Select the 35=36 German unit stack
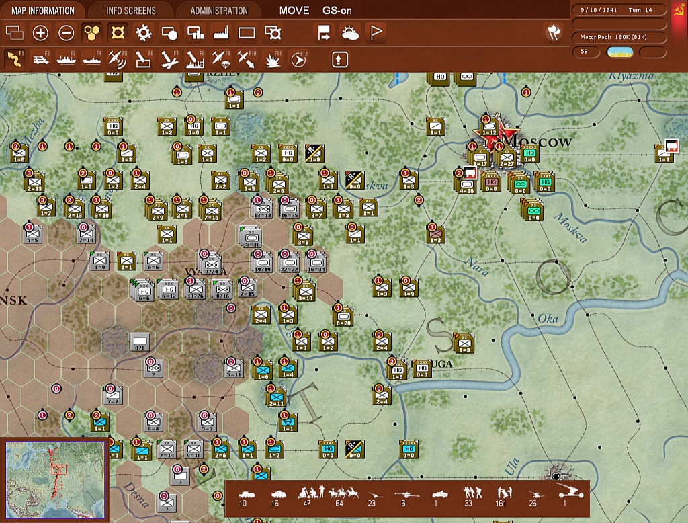 pyautogui.click(x=250, y=236)
